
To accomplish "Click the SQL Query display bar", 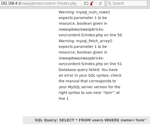I will click(86, 120).
